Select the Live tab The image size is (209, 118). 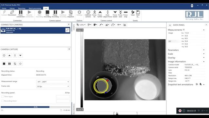click(x=46, y=8)
